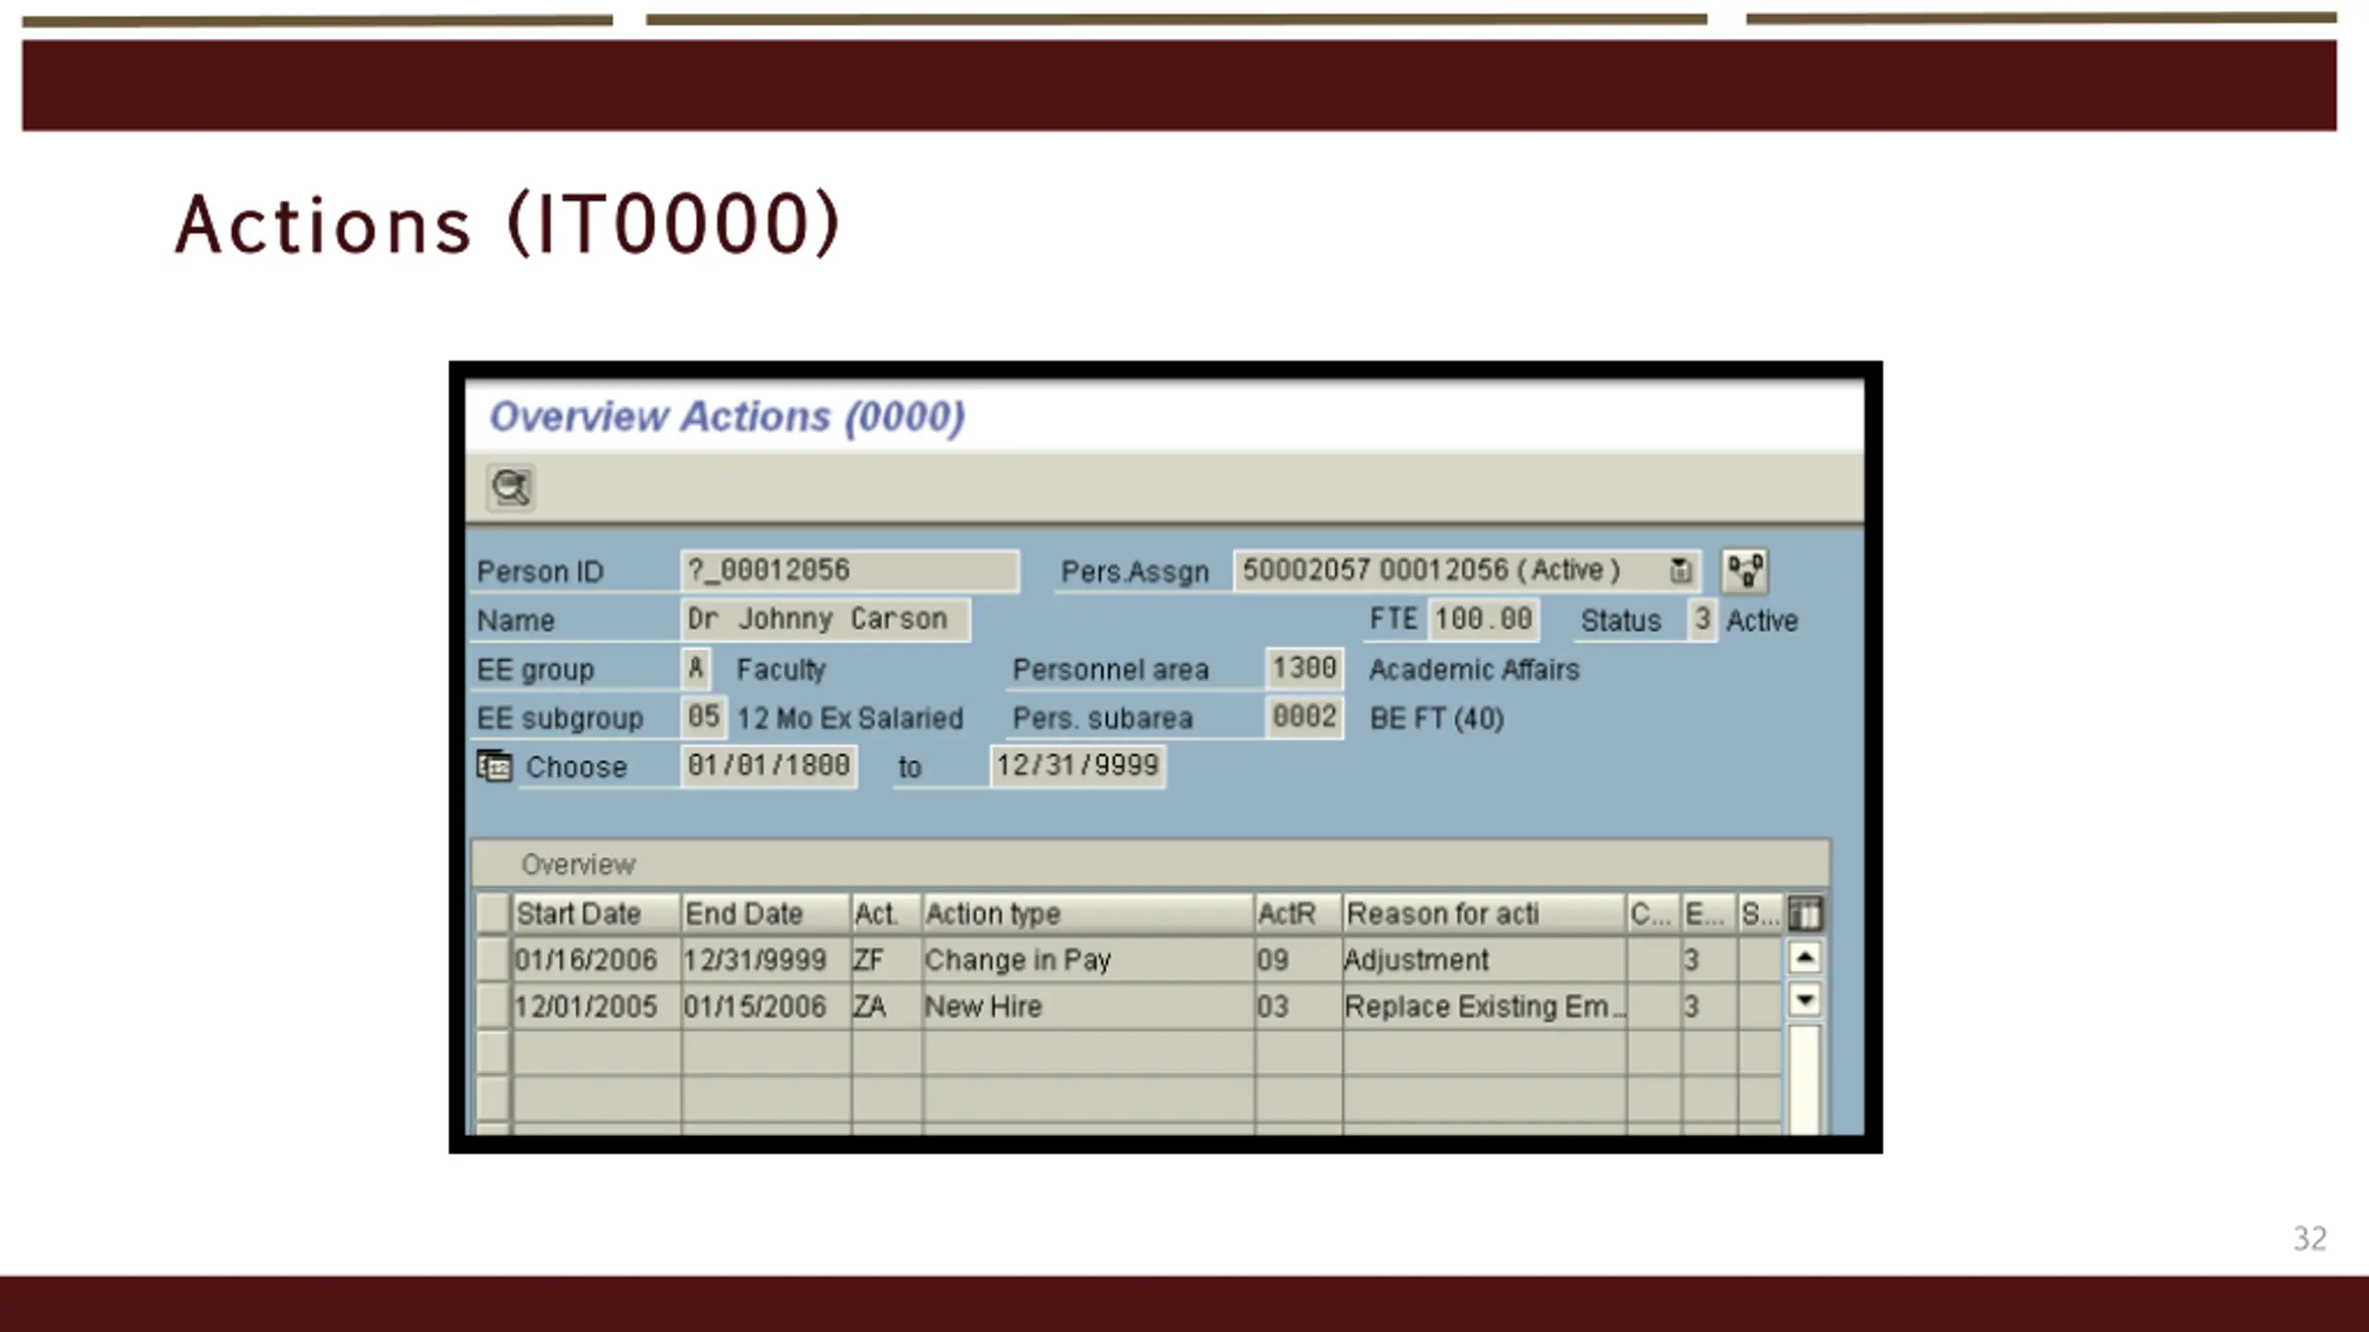Click the Person ID input field
2369x1332 pixels.
tap(850, 571)
